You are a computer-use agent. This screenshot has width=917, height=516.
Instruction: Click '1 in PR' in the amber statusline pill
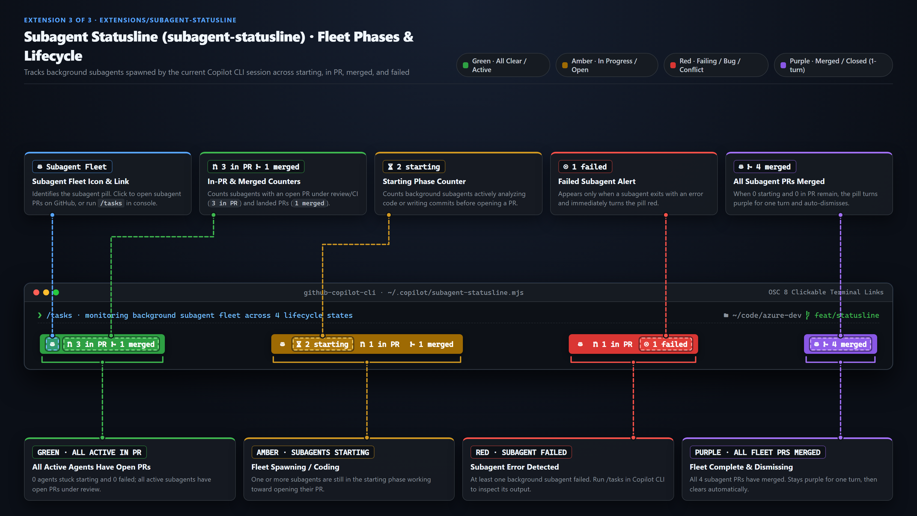(x=379, y=344)
